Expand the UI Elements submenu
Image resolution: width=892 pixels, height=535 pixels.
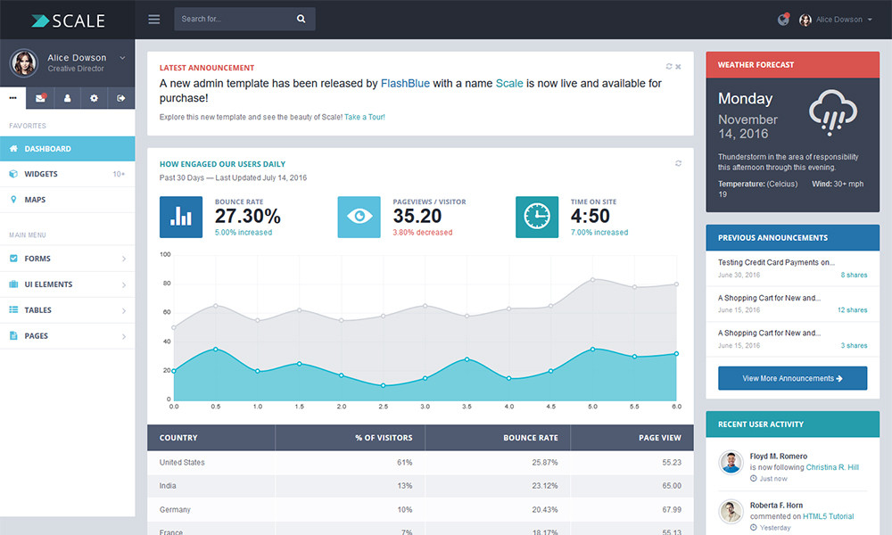tap(67, 284)
